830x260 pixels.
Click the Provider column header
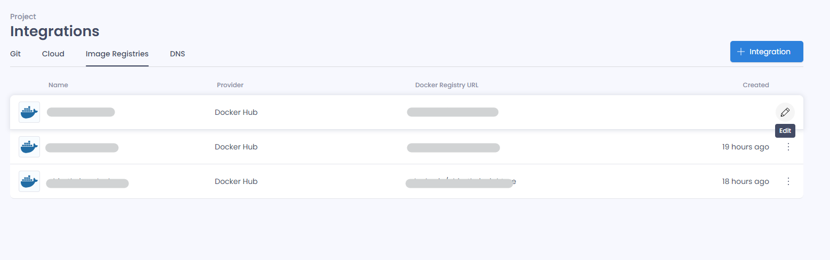(x=230, y=85)
